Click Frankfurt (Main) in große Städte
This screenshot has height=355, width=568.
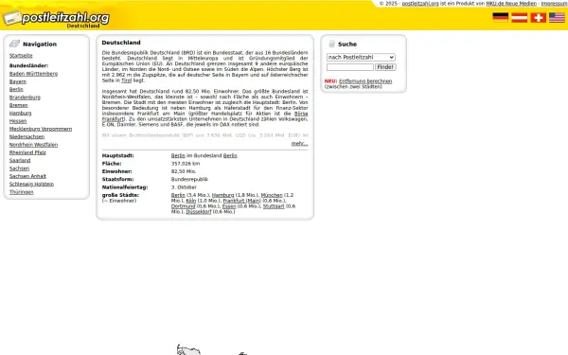click(x=242, y=201)
